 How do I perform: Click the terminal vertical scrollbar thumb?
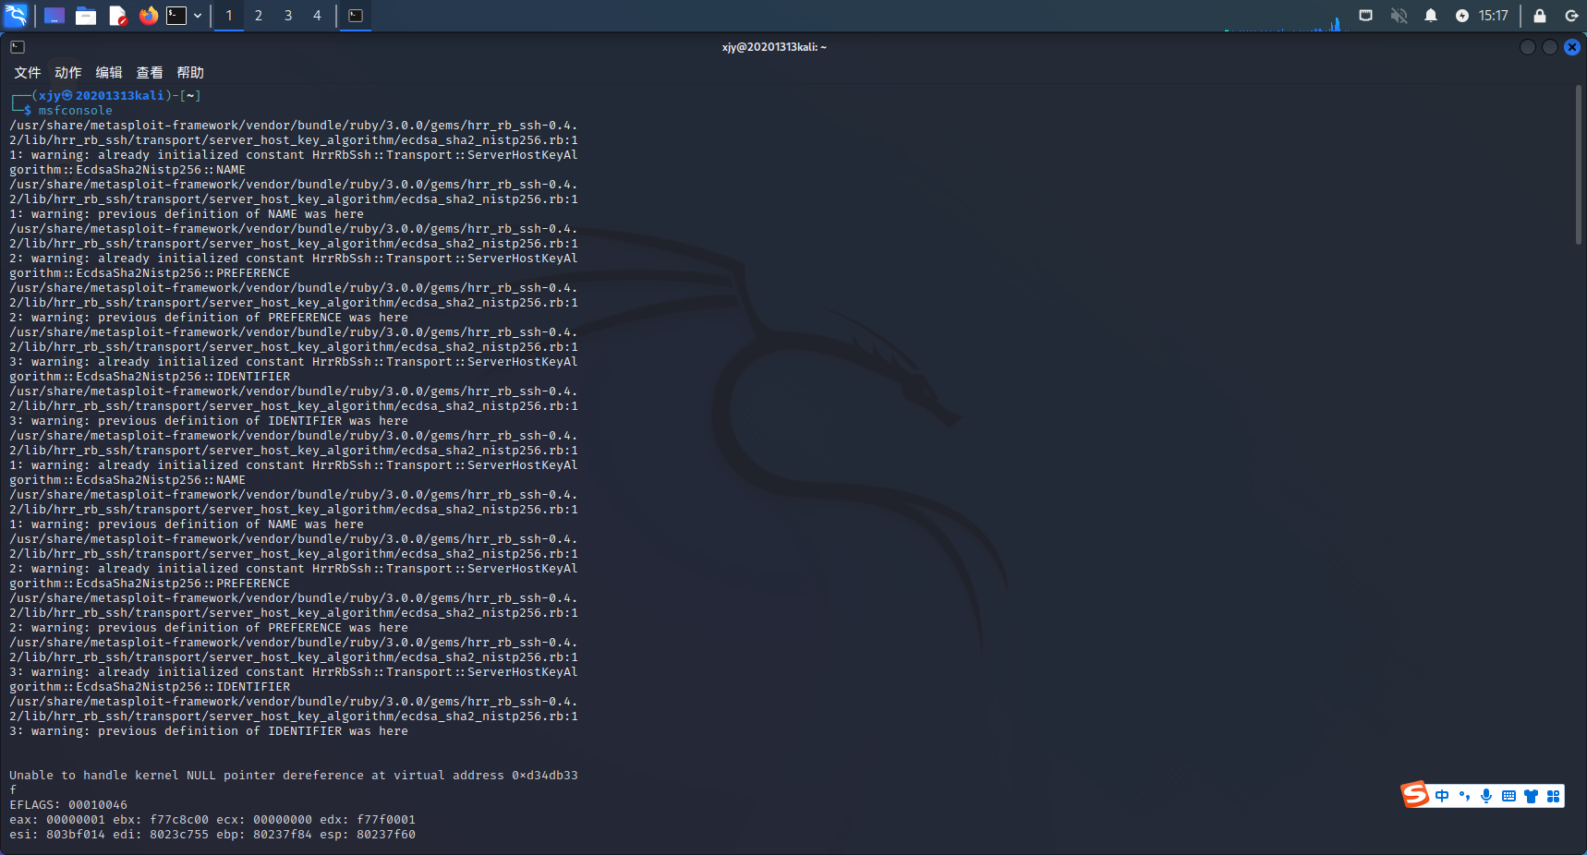(1579, 165)
